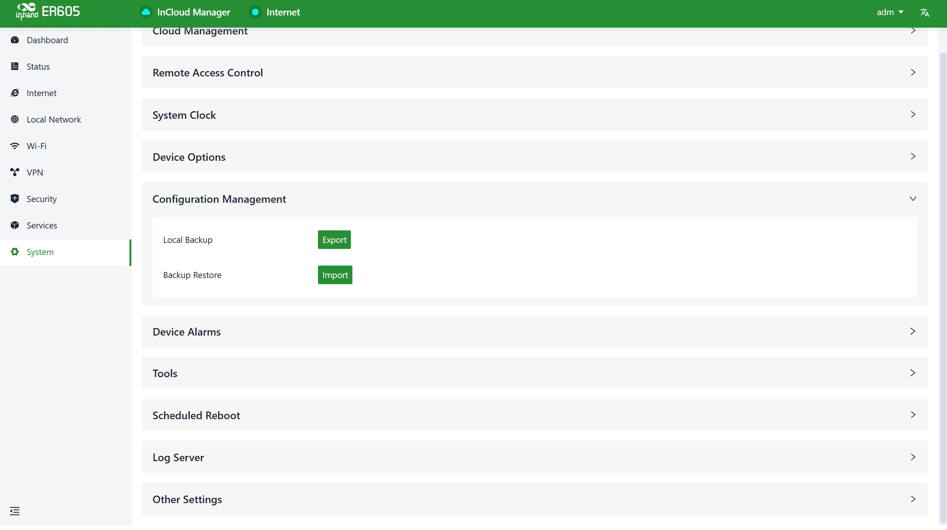Image resolution: width=947 pixels, height=530 pixels.
Task: Open the Dashboard menu item
Action: (x=65, y=40)
